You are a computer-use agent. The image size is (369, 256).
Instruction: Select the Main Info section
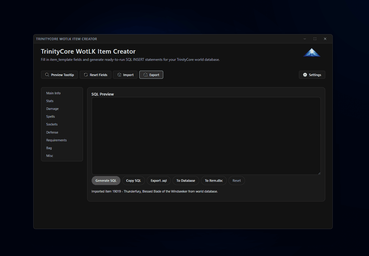(53, 93)
